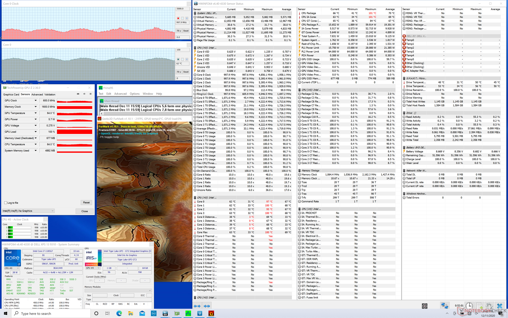Switch to Validation tab in GPU-Z
This screenshot has height=318, width=508.
coord(50,95)
